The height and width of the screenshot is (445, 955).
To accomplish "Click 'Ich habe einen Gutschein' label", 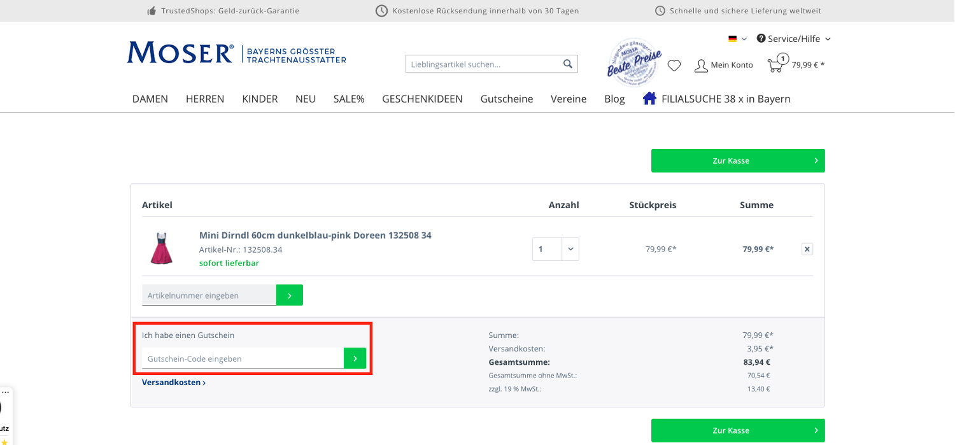I will click(x=188, y=335).
